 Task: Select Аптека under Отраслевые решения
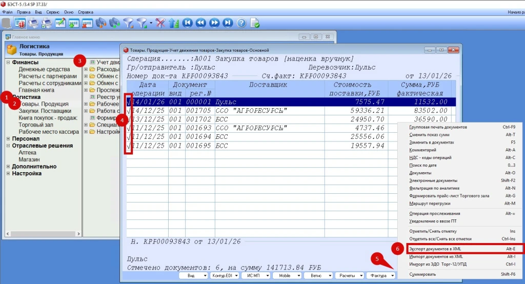pos(27,153)
